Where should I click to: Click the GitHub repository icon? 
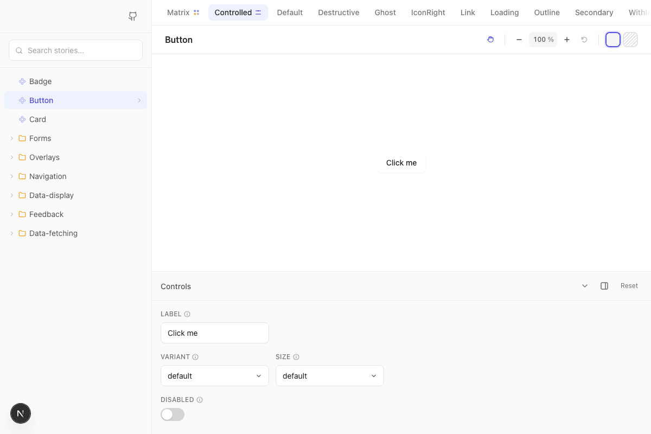tap(132, 16)
